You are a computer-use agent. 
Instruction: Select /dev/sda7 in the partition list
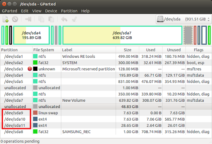coord(106,100)
